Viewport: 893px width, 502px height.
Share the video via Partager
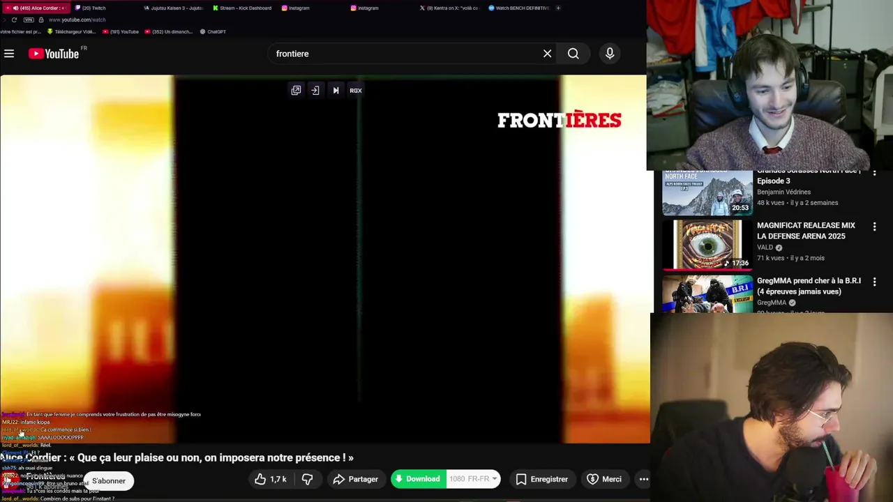[x=356, y=479]
